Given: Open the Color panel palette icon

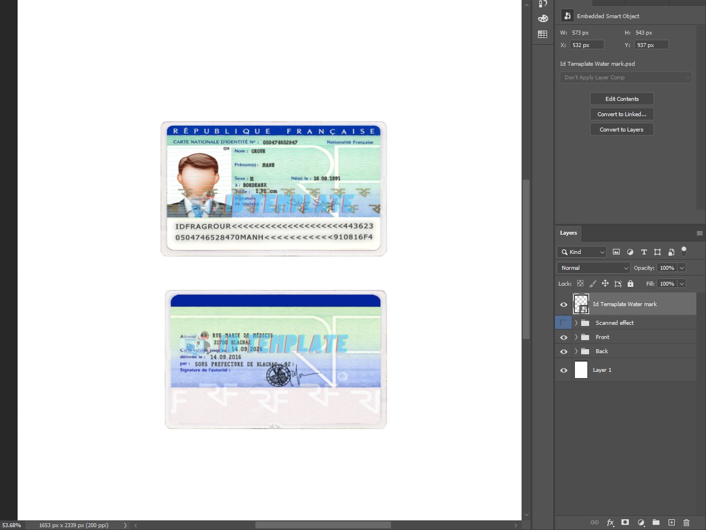Looking at the screenshot, I should click(543, 18).
